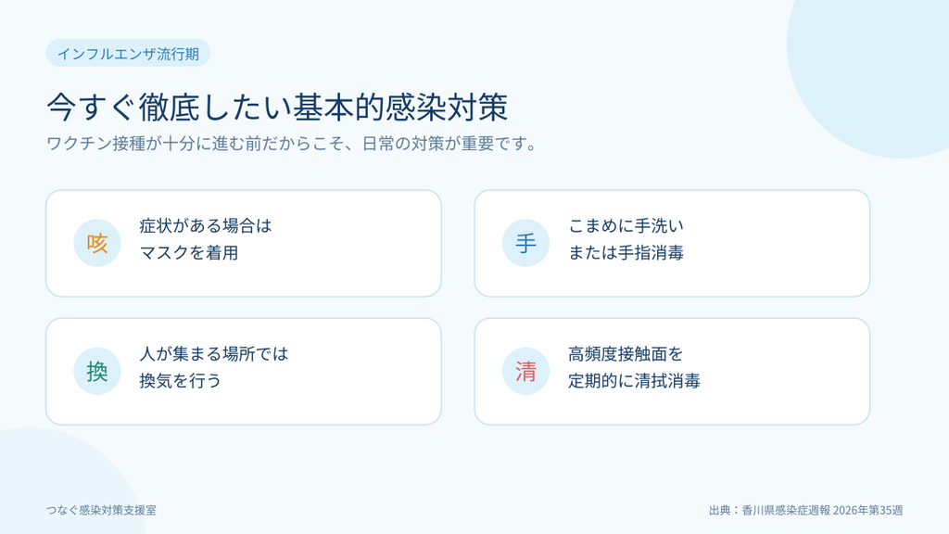Select the surface disinfection card
Screen dimensions: 949x534
coord(672,372)
